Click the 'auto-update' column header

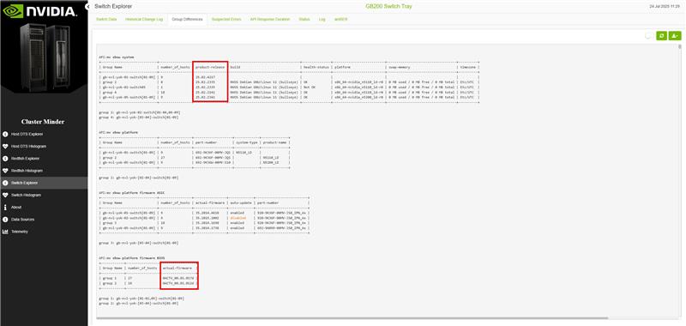[x=240, y=203]
